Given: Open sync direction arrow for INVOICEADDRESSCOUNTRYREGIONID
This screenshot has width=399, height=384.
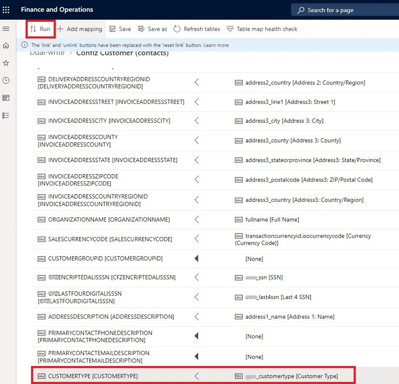Looking at the screenshot, I should pos(196,200).
